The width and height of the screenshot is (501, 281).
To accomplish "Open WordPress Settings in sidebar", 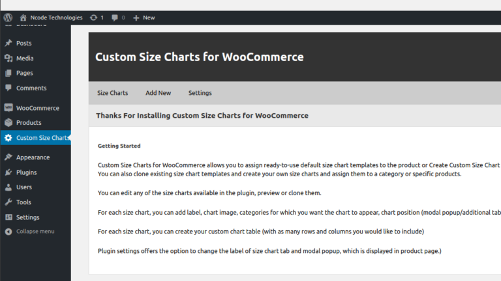I will tap(27, 217).
